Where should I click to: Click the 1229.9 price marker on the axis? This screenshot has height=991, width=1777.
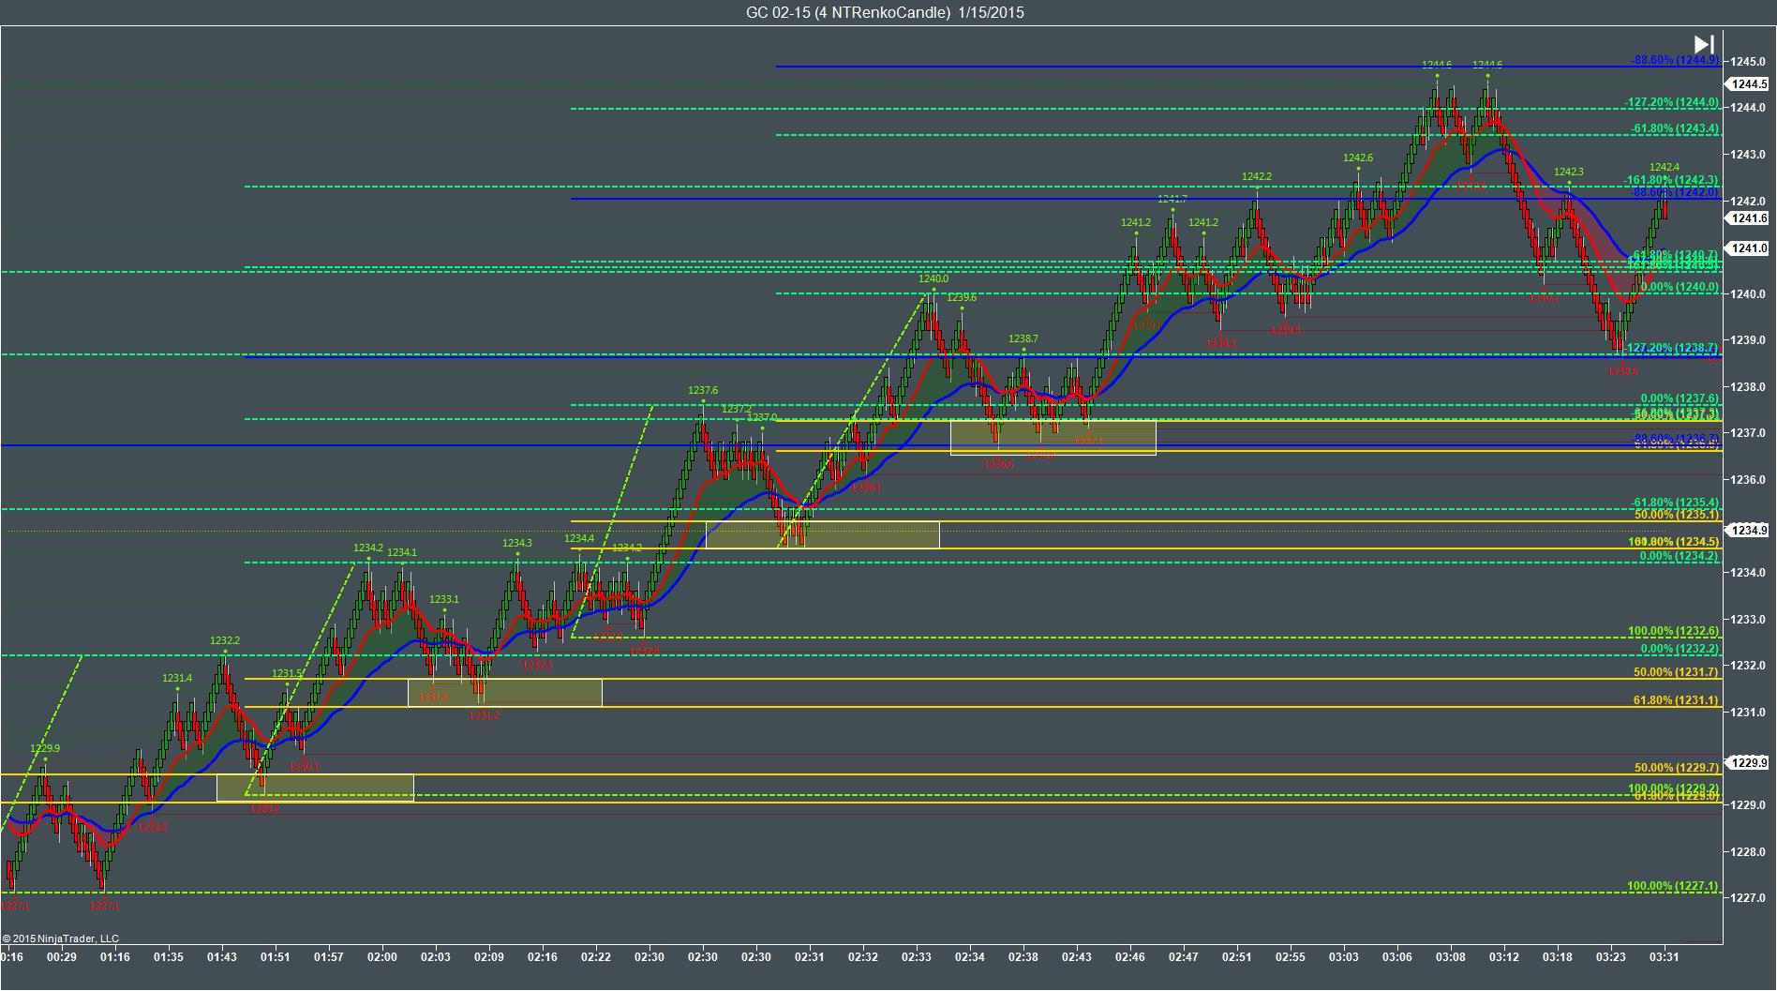[1749, 762]
